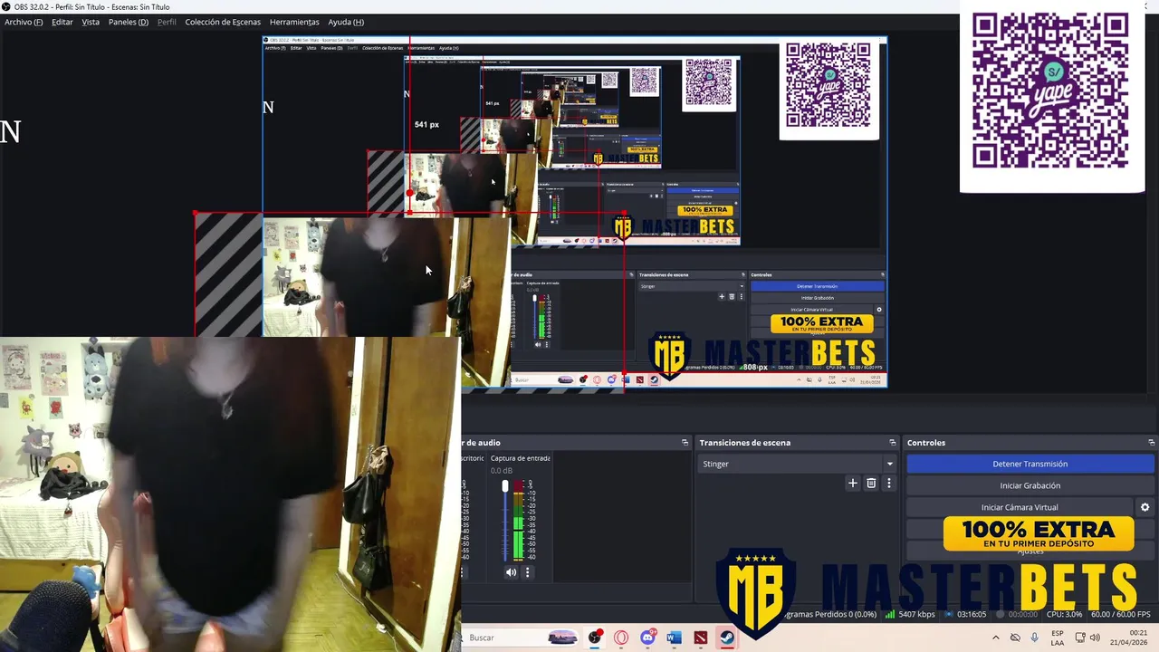The height and width of the screenshot is (652, 1159).
Task: Click the Controles panel title
Action: tap(926, 443)
